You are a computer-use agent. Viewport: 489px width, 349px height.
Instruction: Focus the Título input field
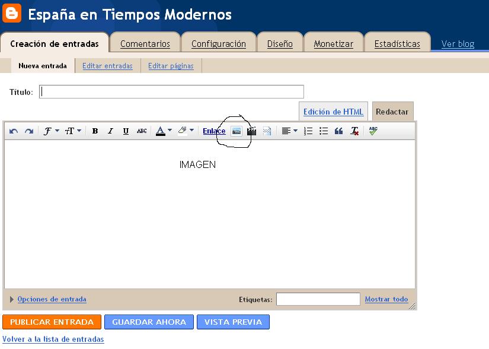click(171, 92)
